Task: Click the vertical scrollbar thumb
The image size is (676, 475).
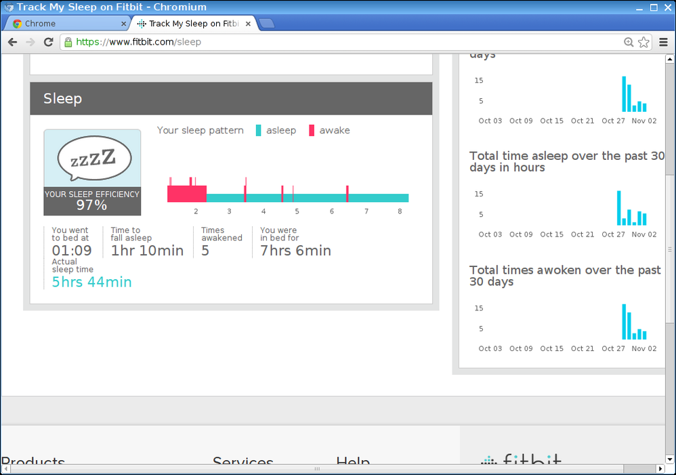Action: pyautogui.click(x=670, y=249)
